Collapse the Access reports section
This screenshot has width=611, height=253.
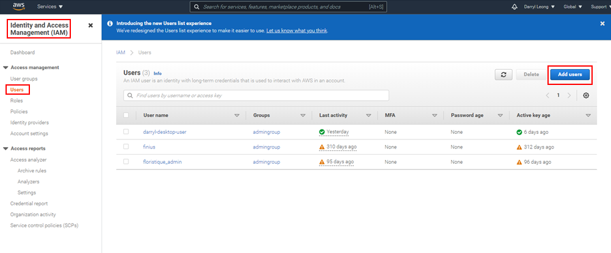pos(5,148)
